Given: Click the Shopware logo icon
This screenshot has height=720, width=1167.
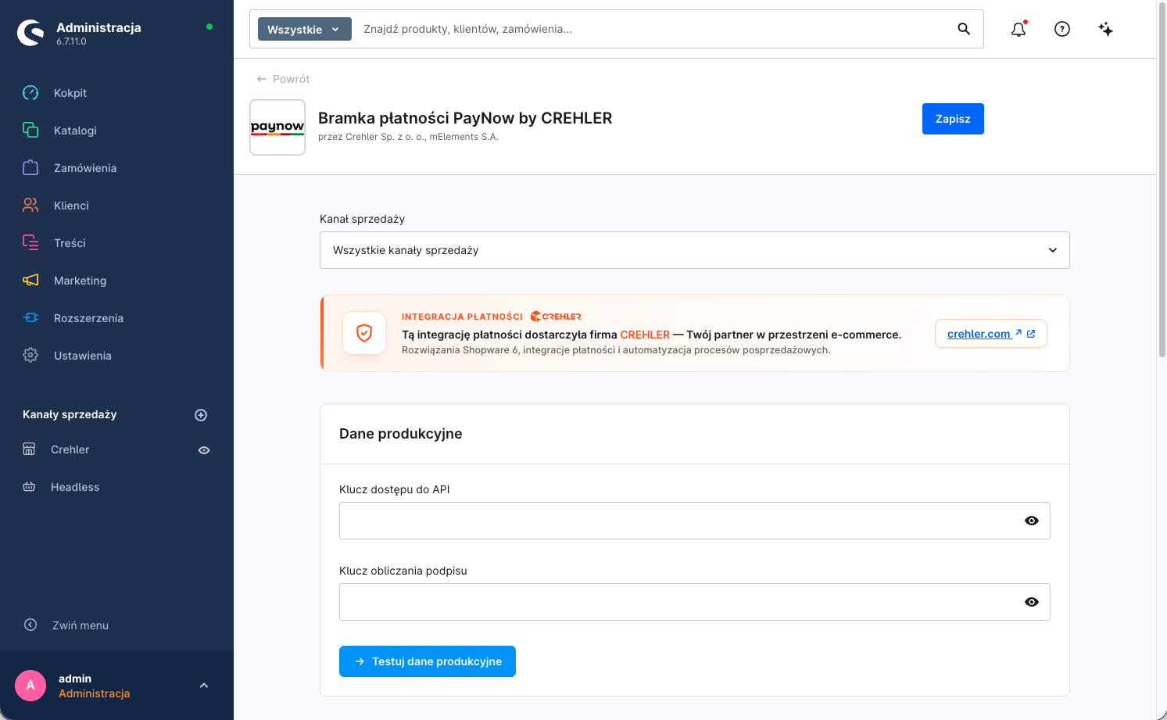Looking at the screenshot, I should [x=30, y=33].
